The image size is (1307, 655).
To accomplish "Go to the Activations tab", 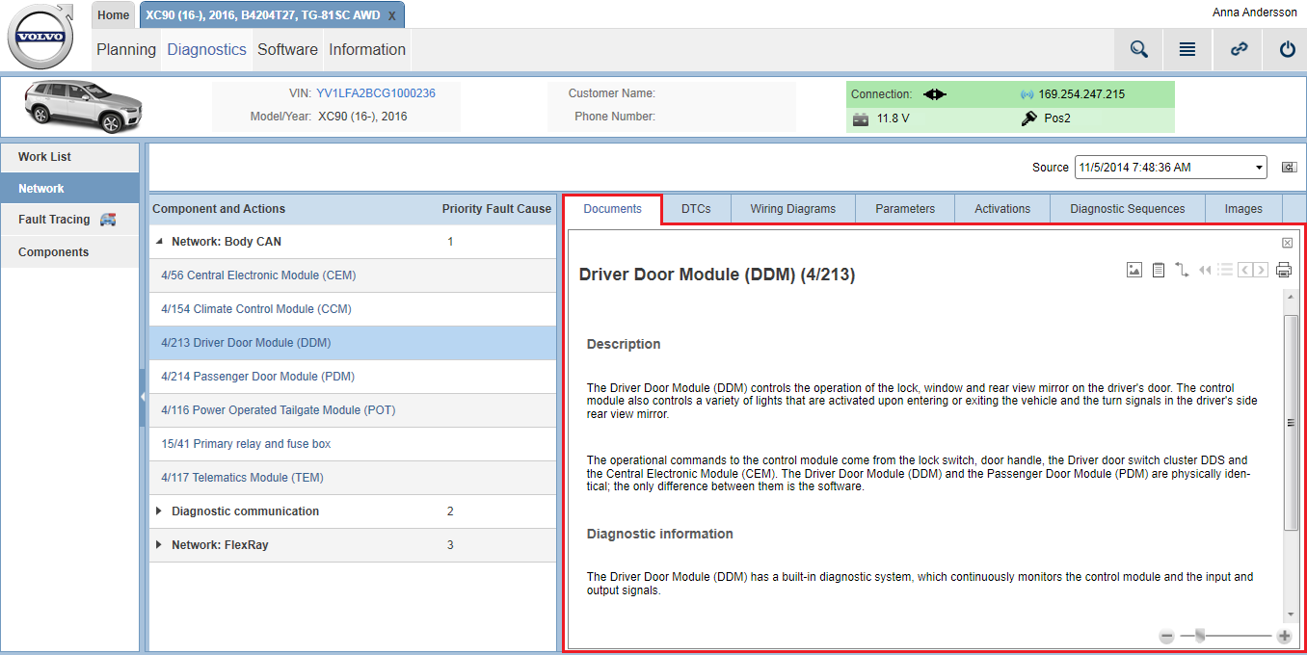I will pos(1002,209).
